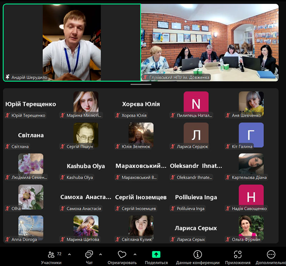The image size is (286, 266).
Task: Click muted mic icon beside Poliluieva Inga
Action: 173,208
